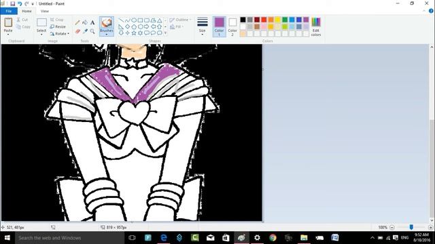This screenshot has height=244, width=435.
Task: Pick the black color swatch
Action: click(243, 20)
